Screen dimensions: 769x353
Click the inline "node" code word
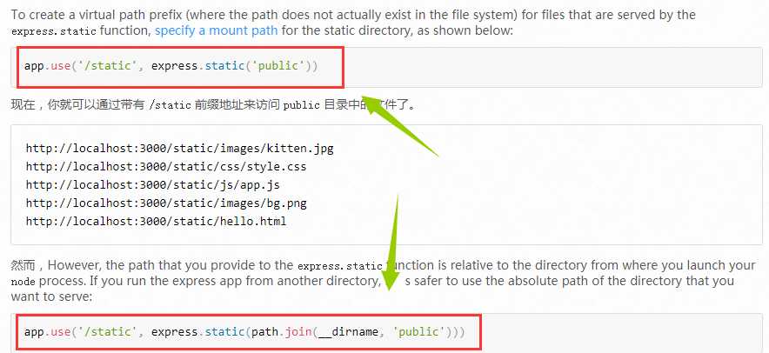tap(23, 283)
